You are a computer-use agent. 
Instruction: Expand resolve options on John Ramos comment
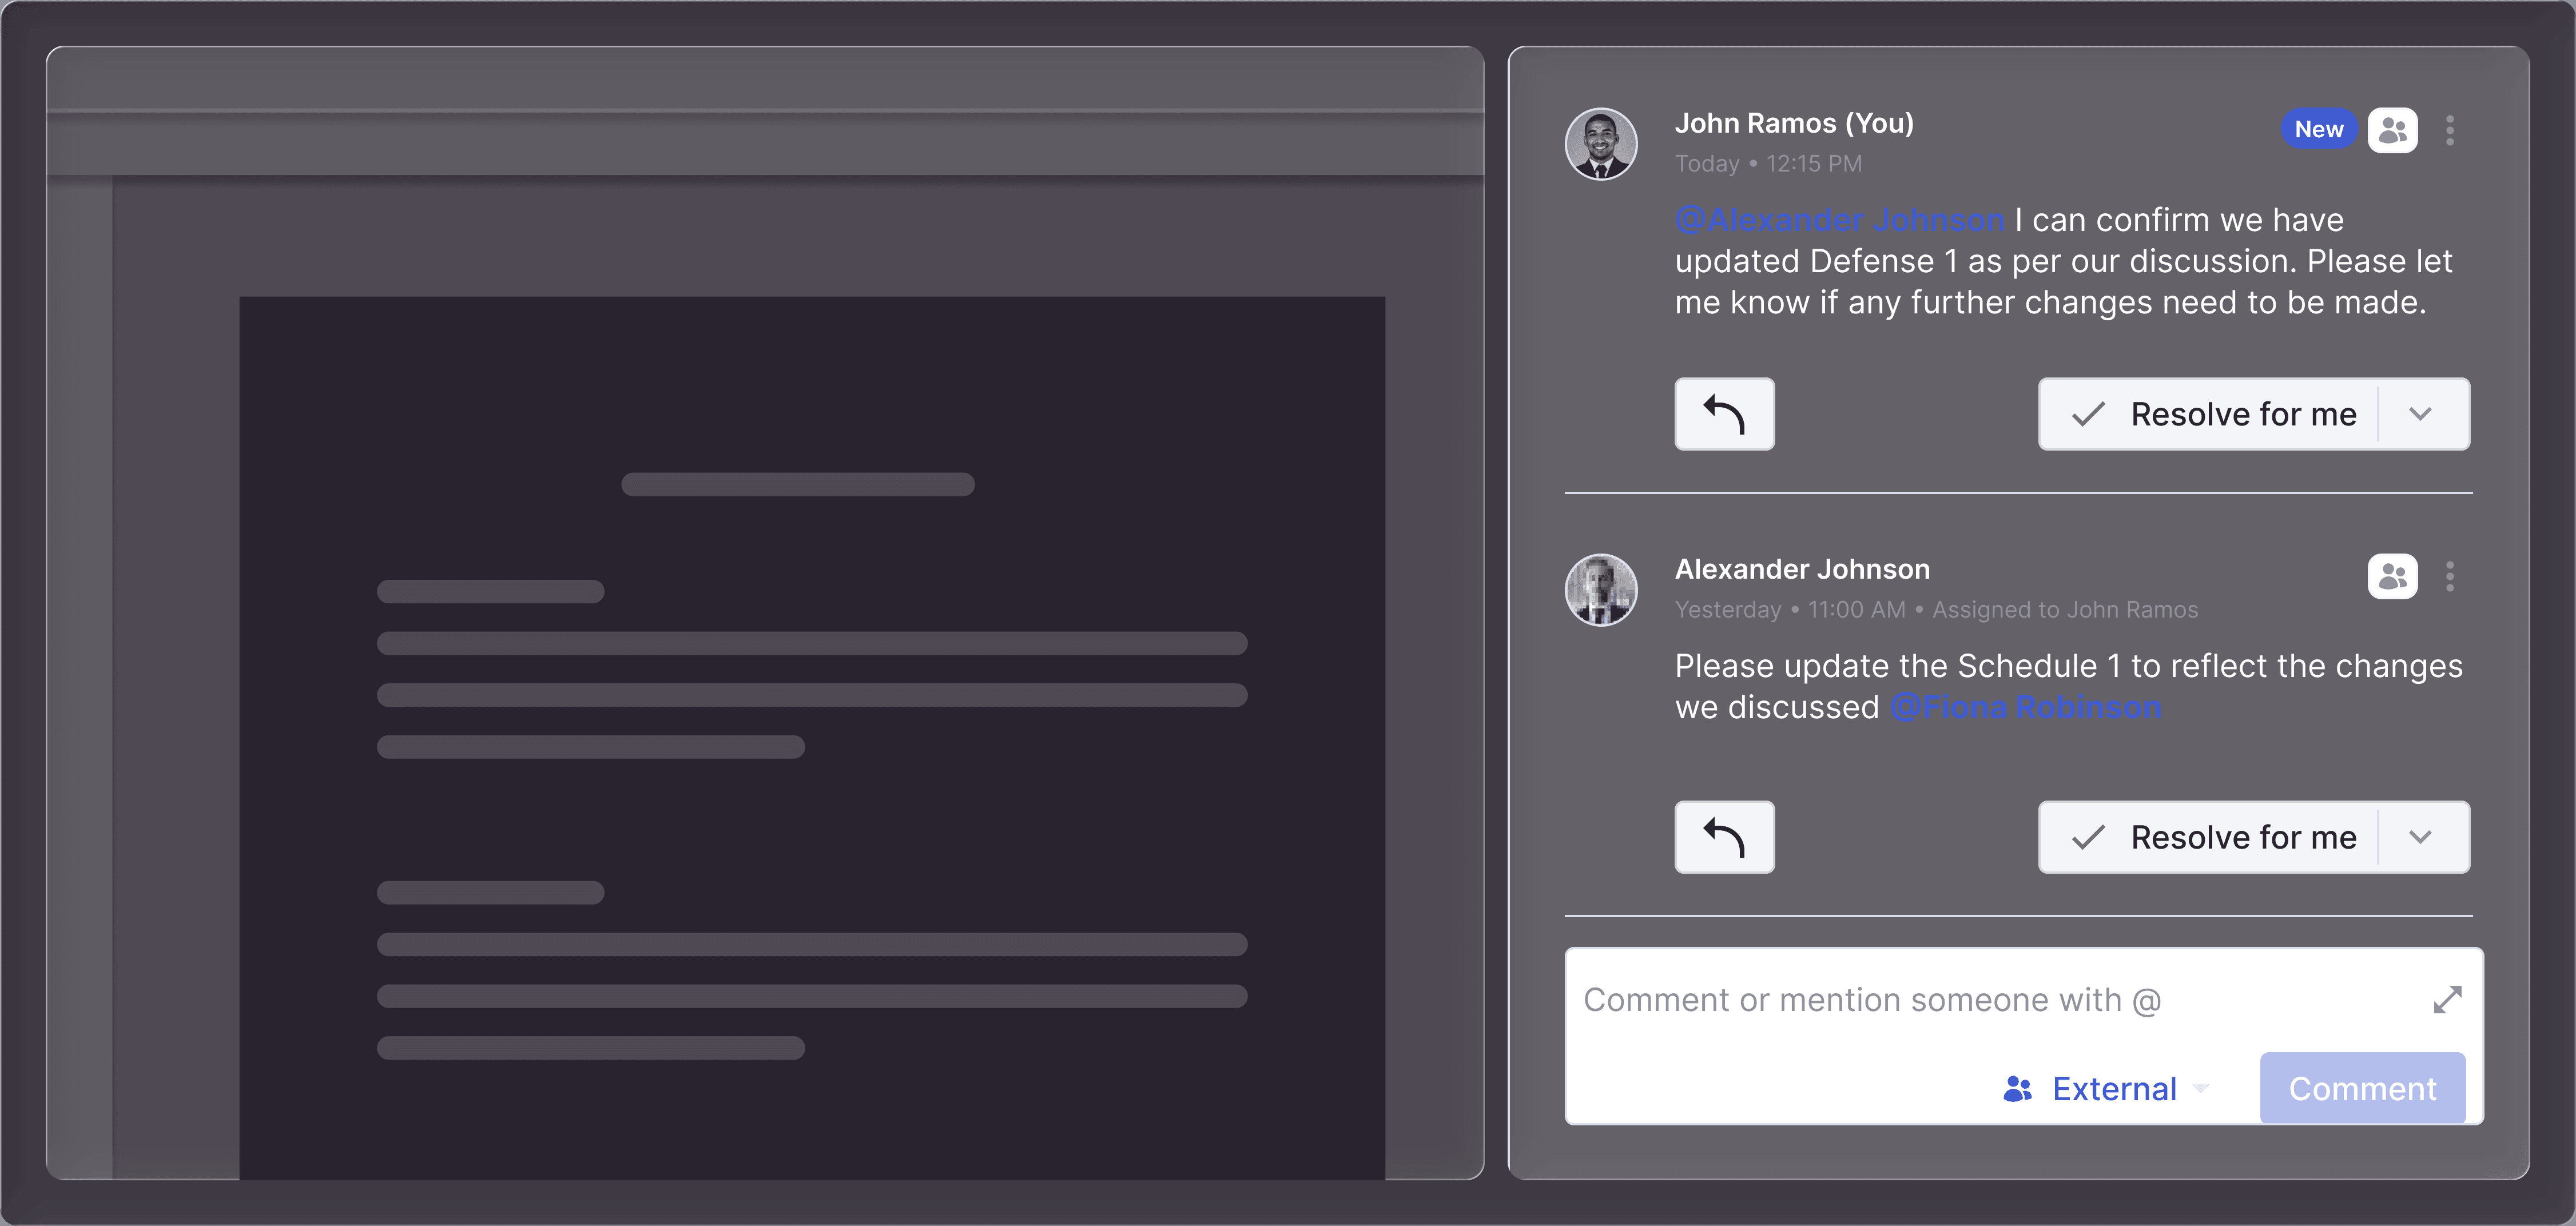(2420, 414)
